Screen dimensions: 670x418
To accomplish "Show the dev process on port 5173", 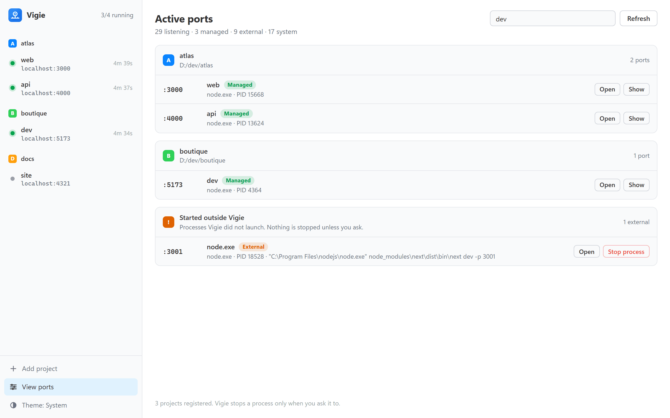I will coord(636,185).
